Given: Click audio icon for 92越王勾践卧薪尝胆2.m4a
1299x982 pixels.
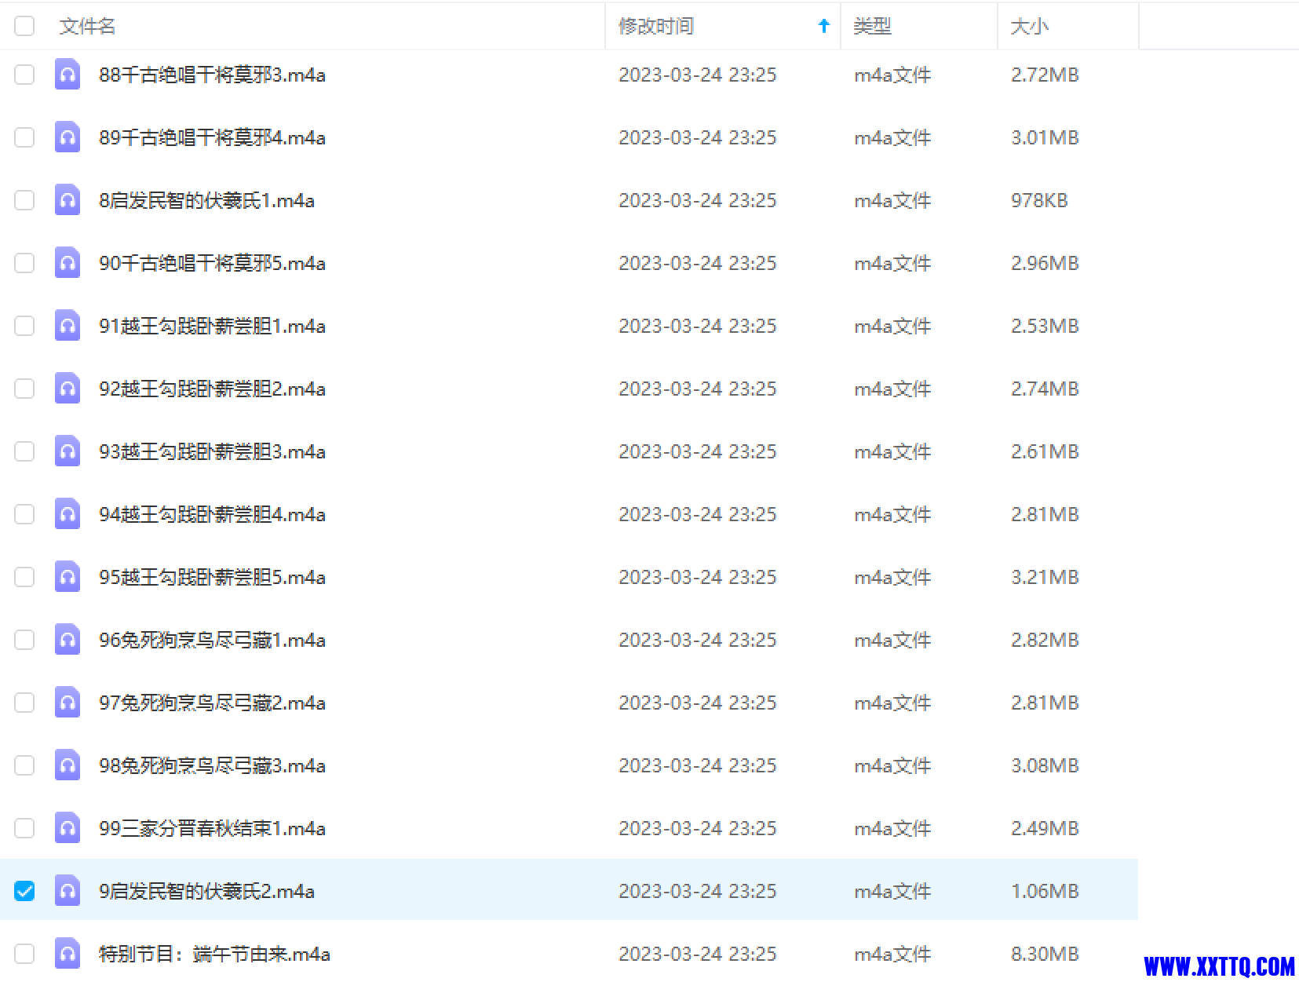Looking at the screenshot, I should pyautogui.click(x=68, y=389).
